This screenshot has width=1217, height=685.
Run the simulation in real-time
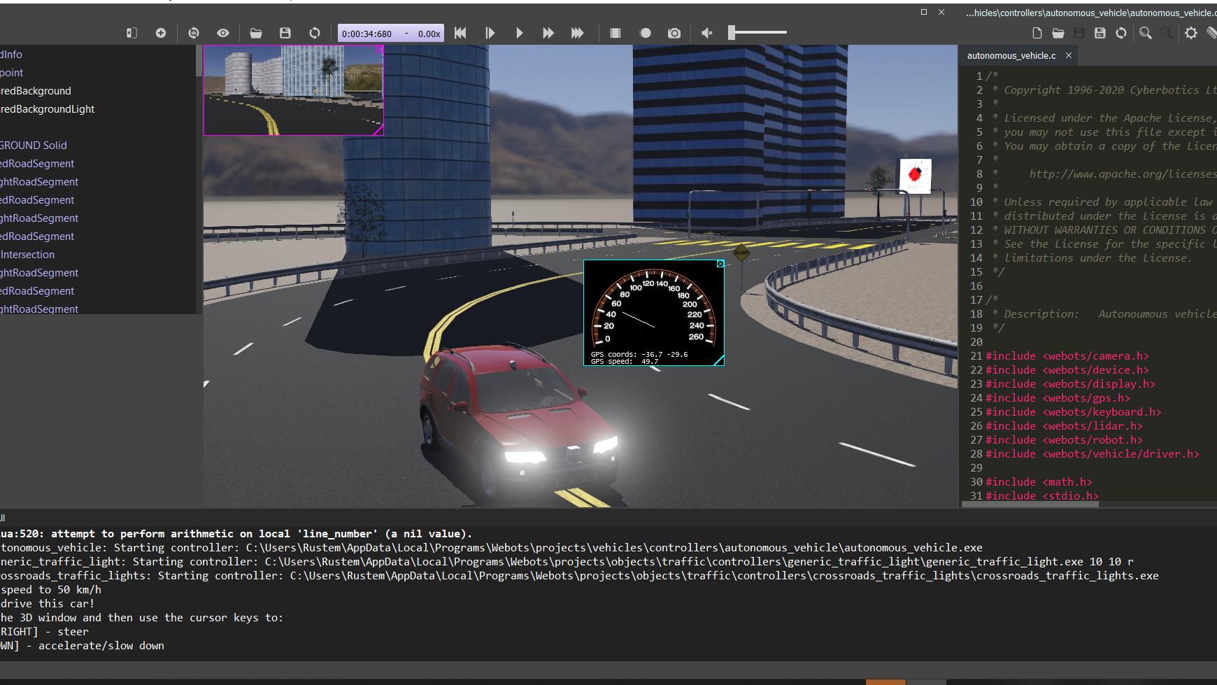pos(519,33)
